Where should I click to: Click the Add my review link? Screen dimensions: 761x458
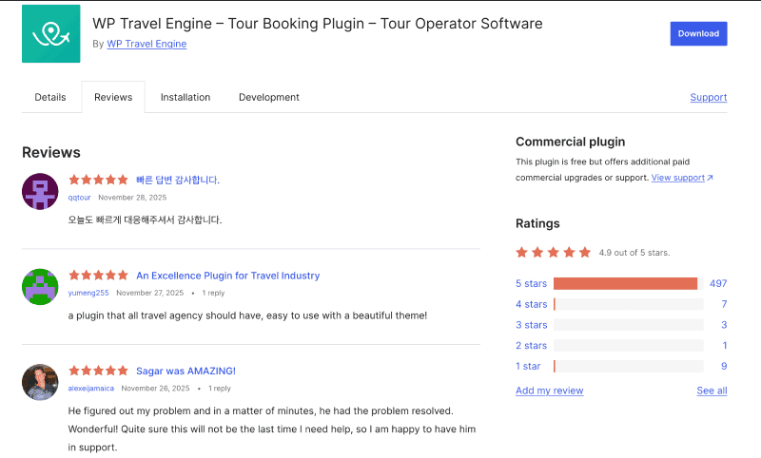click(x=550, y=391)
